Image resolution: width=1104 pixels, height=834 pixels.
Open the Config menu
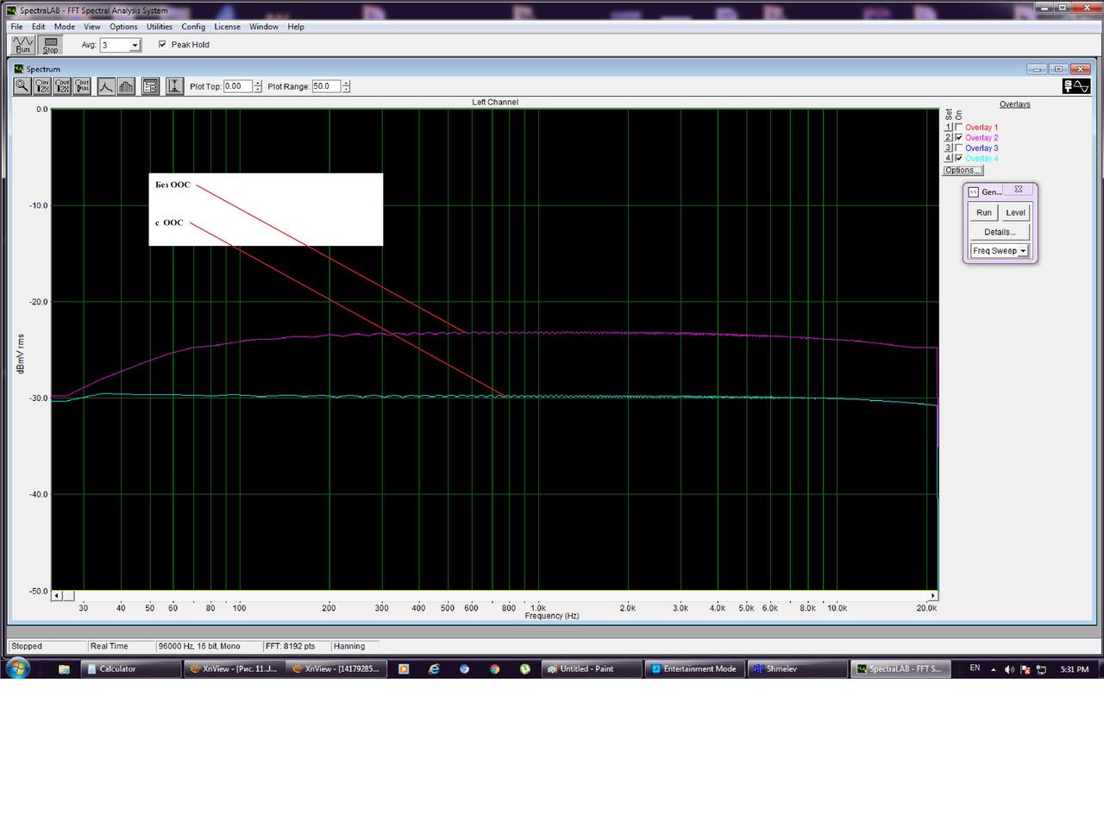pos(193,27)
